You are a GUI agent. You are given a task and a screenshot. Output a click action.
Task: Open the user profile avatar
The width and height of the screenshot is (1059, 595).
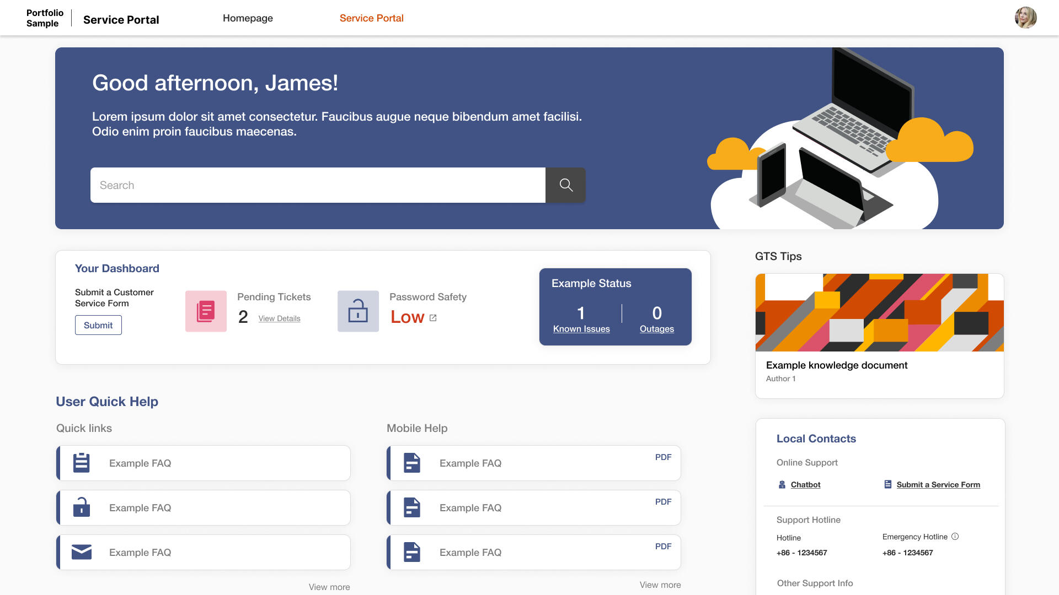click(x=1025, y=18)
